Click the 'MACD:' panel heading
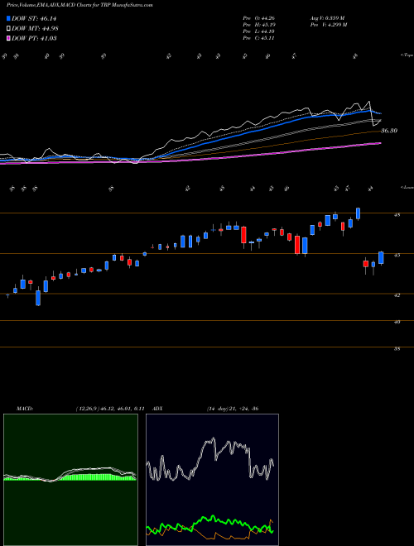Screen dimensions: 414x546 coord(24,409)
